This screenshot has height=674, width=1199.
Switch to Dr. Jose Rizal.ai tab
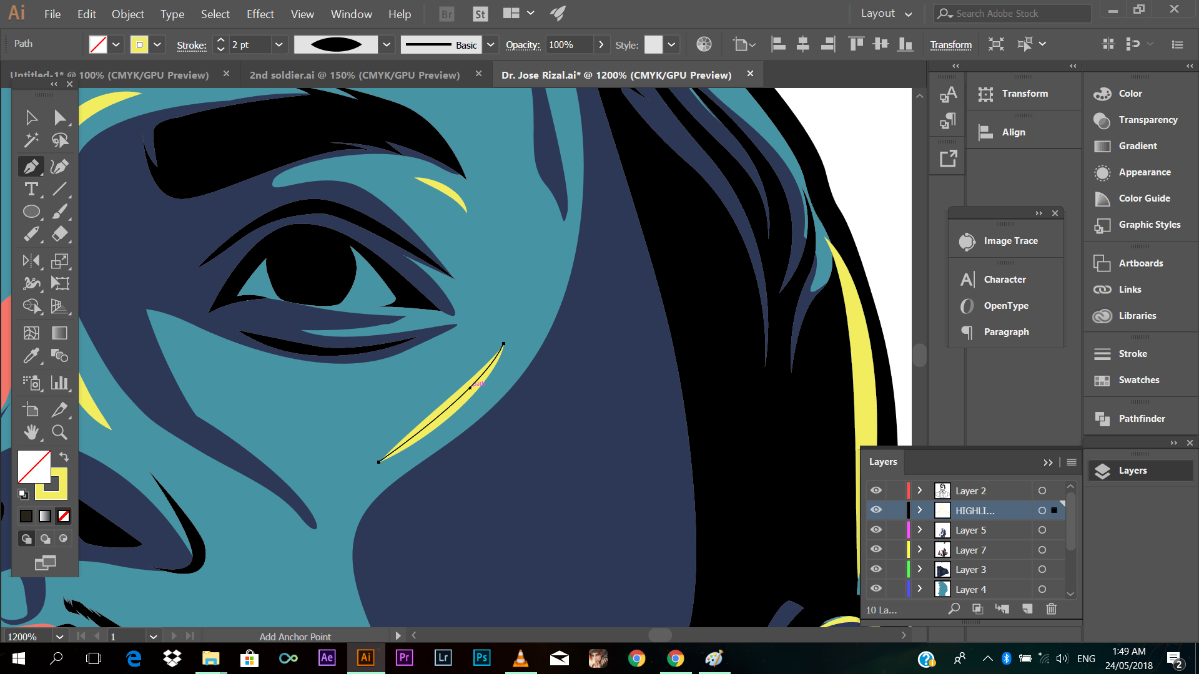tap(616, 75)
